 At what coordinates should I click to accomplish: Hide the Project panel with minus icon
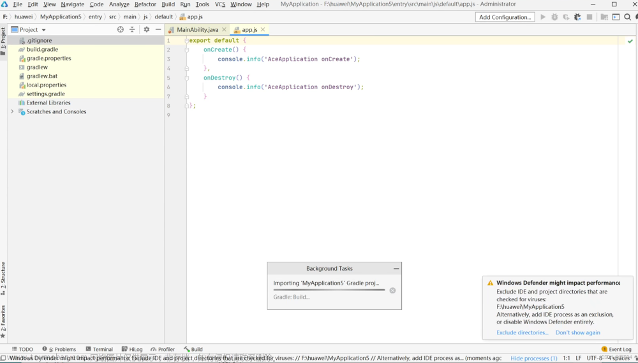(158, 30)
